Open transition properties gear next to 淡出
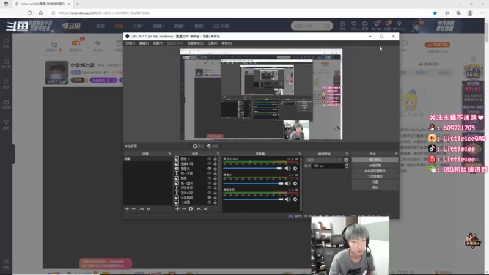 pos(346,160)
